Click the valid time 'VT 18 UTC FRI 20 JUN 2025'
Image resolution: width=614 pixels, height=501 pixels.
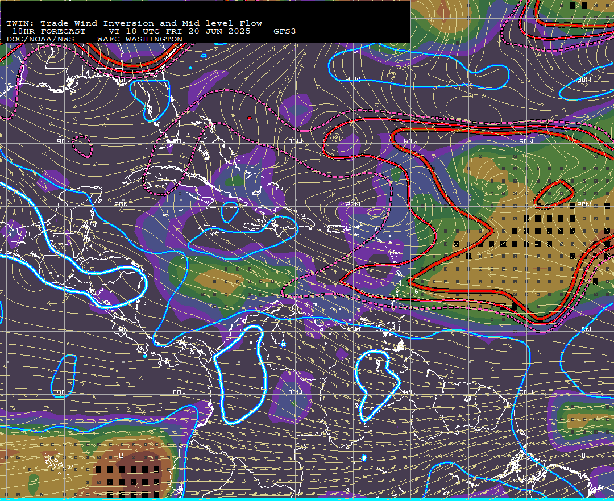coord(179,31)
